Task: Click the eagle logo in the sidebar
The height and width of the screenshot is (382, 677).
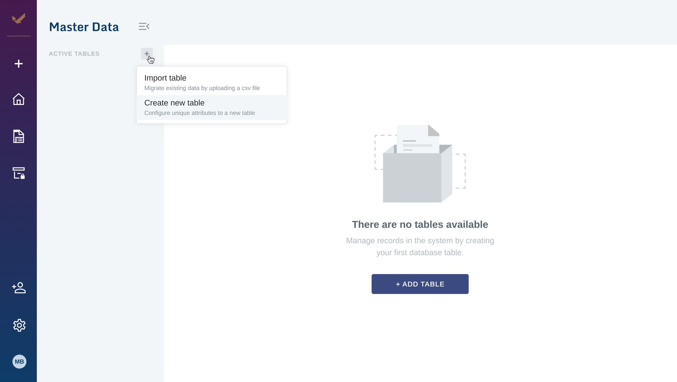Action: tap(19, 19)
